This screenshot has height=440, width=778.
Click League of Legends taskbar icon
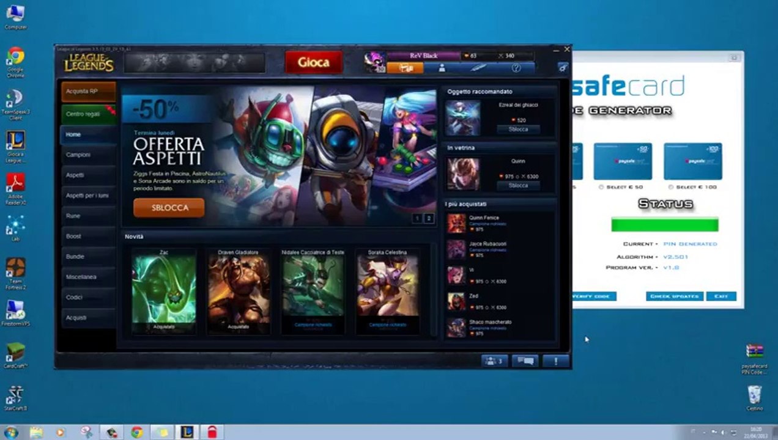(x=187, y=433)
